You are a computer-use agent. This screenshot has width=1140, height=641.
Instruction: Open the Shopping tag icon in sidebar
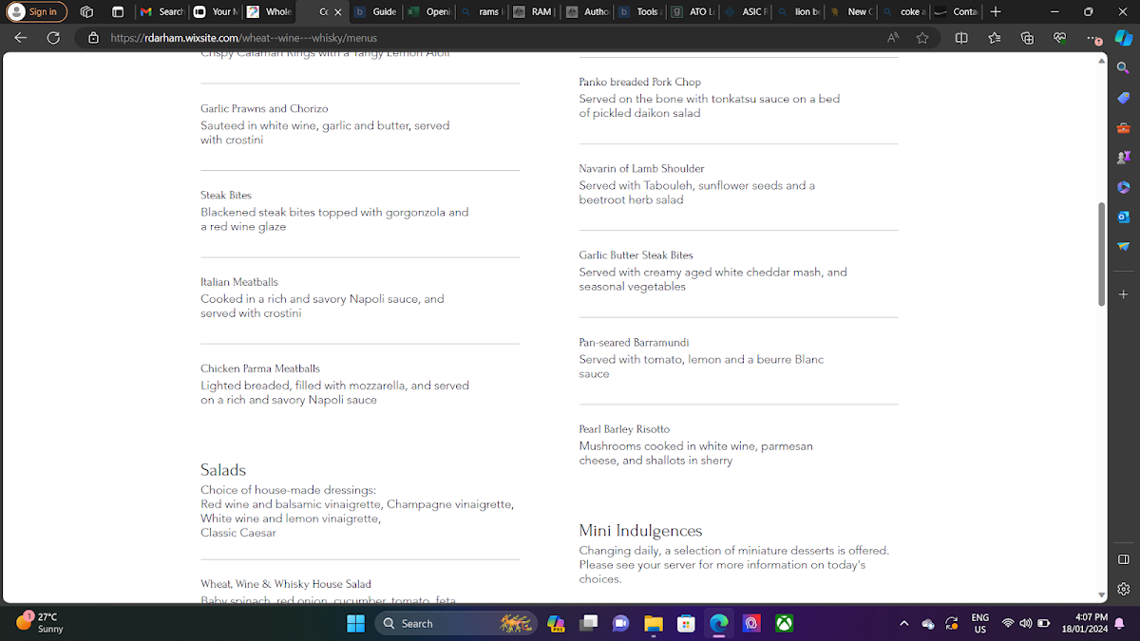pos(1123,98)
